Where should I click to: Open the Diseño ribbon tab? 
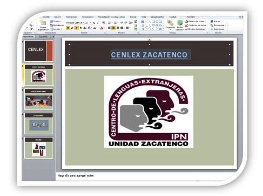pos(58,17)
